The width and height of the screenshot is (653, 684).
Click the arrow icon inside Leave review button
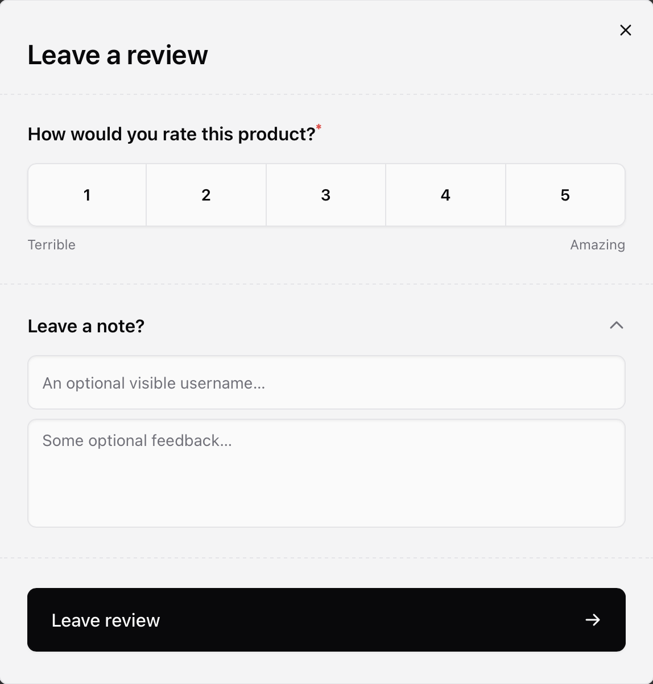click(593, 620)
